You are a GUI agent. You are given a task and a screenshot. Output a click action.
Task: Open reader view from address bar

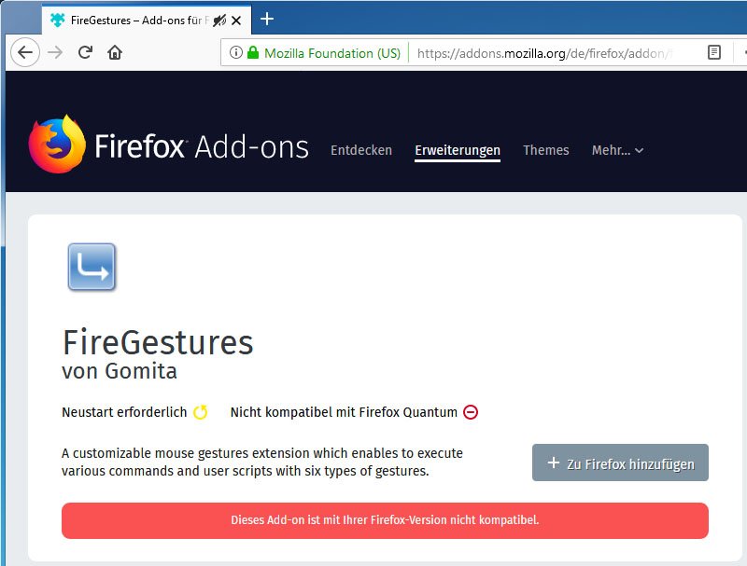point(713,52)
